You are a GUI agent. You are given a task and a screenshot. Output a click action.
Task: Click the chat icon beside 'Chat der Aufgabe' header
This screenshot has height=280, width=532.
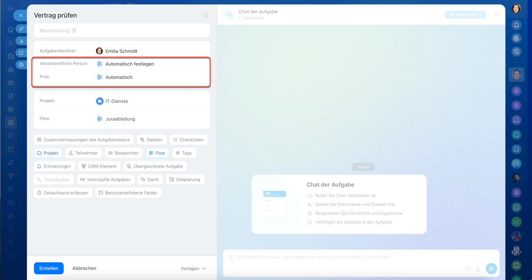click(x=228, y=15)
